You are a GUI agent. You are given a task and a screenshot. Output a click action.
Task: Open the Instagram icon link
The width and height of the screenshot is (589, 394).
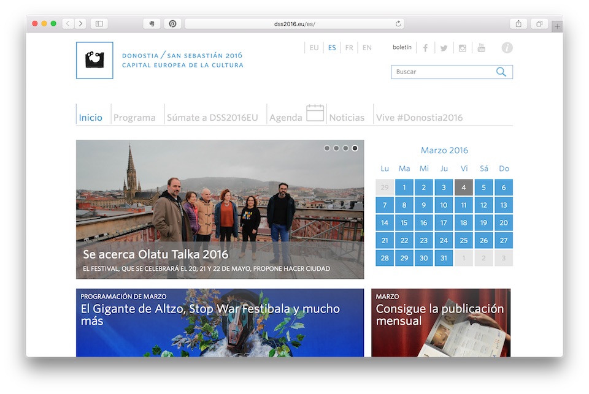point(463,48)
